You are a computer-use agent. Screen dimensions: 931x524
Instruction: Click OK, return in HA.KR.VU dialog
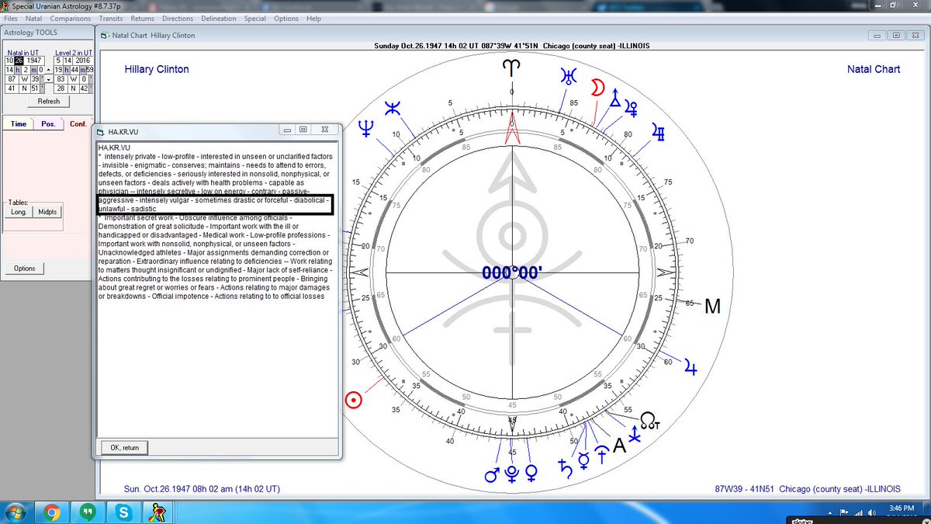pos(124,448)
